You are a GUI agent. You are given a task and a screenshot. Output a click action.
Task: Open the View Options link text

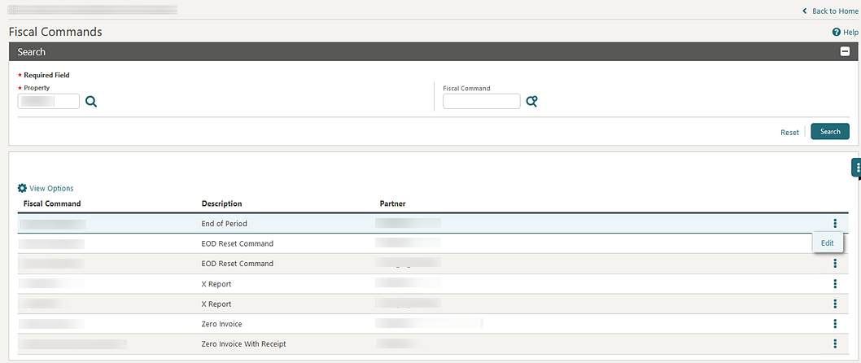(51, 188)
